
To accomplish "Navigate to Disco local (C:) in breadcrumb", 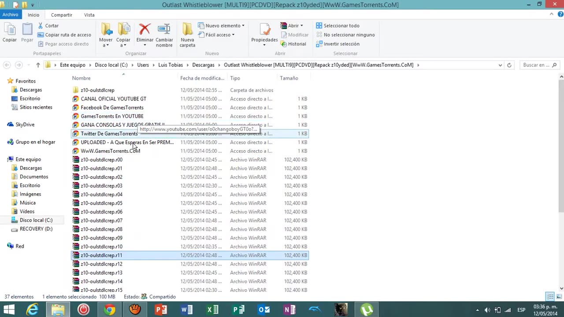I will tap(111, 65).
